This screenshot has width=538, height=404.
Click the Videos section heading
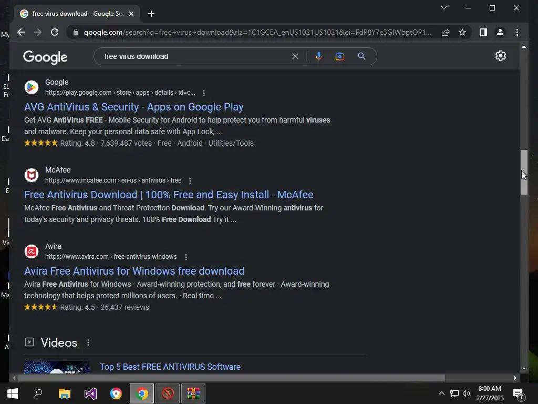point(59,342)
